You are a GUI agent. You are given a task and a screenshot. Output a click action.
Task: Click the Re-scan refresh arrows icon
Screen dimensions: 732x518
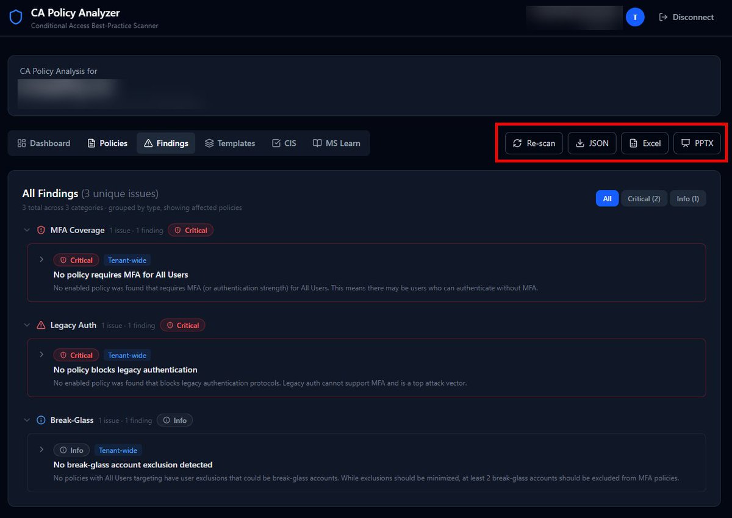click(x=517, y=143)
